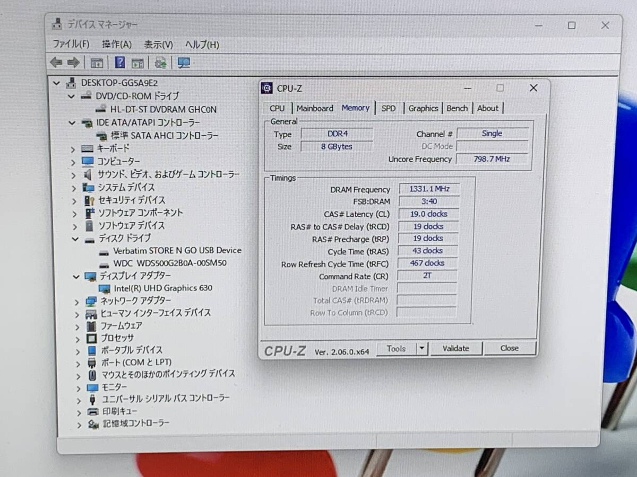The height and width of the screenshot is (477, 637).
Task: Select the Intel UHD Graphics 630 device
Action: pyautogui.click(x=162, y=288)
